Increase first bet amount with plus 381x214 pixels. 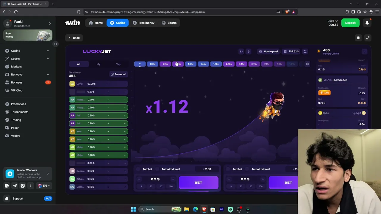pos(173,179)
